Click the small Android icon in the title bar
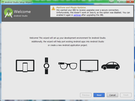 tap(3, 2)
